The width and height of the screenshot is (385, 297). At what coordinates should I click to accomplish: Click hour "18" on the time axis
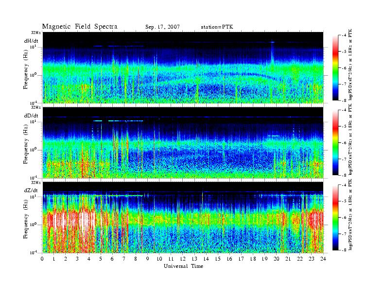click(253, 259)
